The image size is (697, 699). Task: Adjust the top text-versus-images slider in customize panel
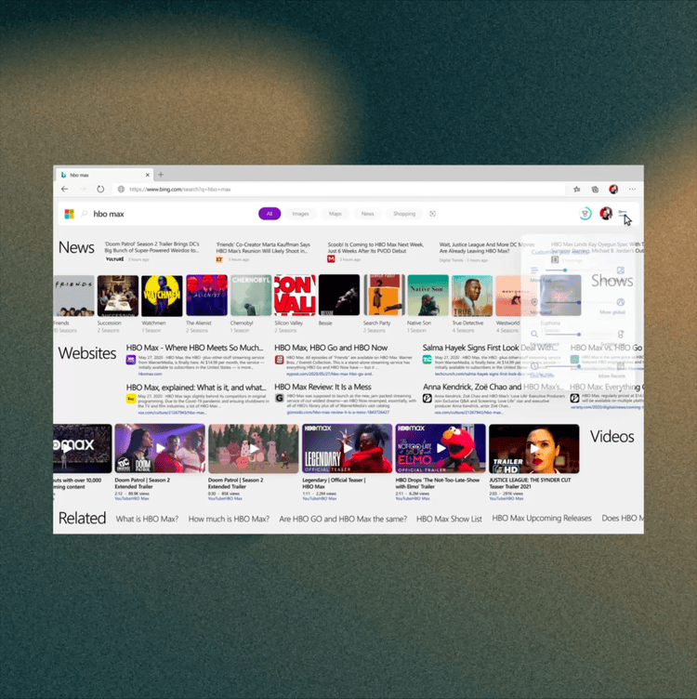565,270
